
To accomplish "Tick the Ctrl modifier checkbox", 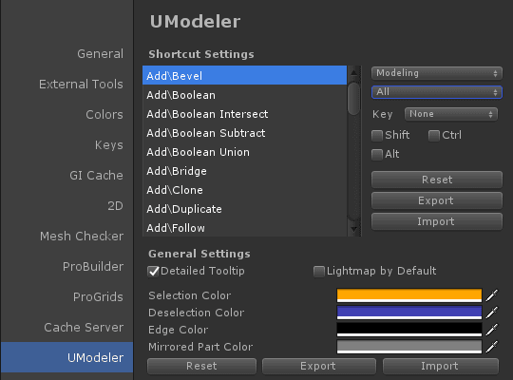I will point(434,135).
